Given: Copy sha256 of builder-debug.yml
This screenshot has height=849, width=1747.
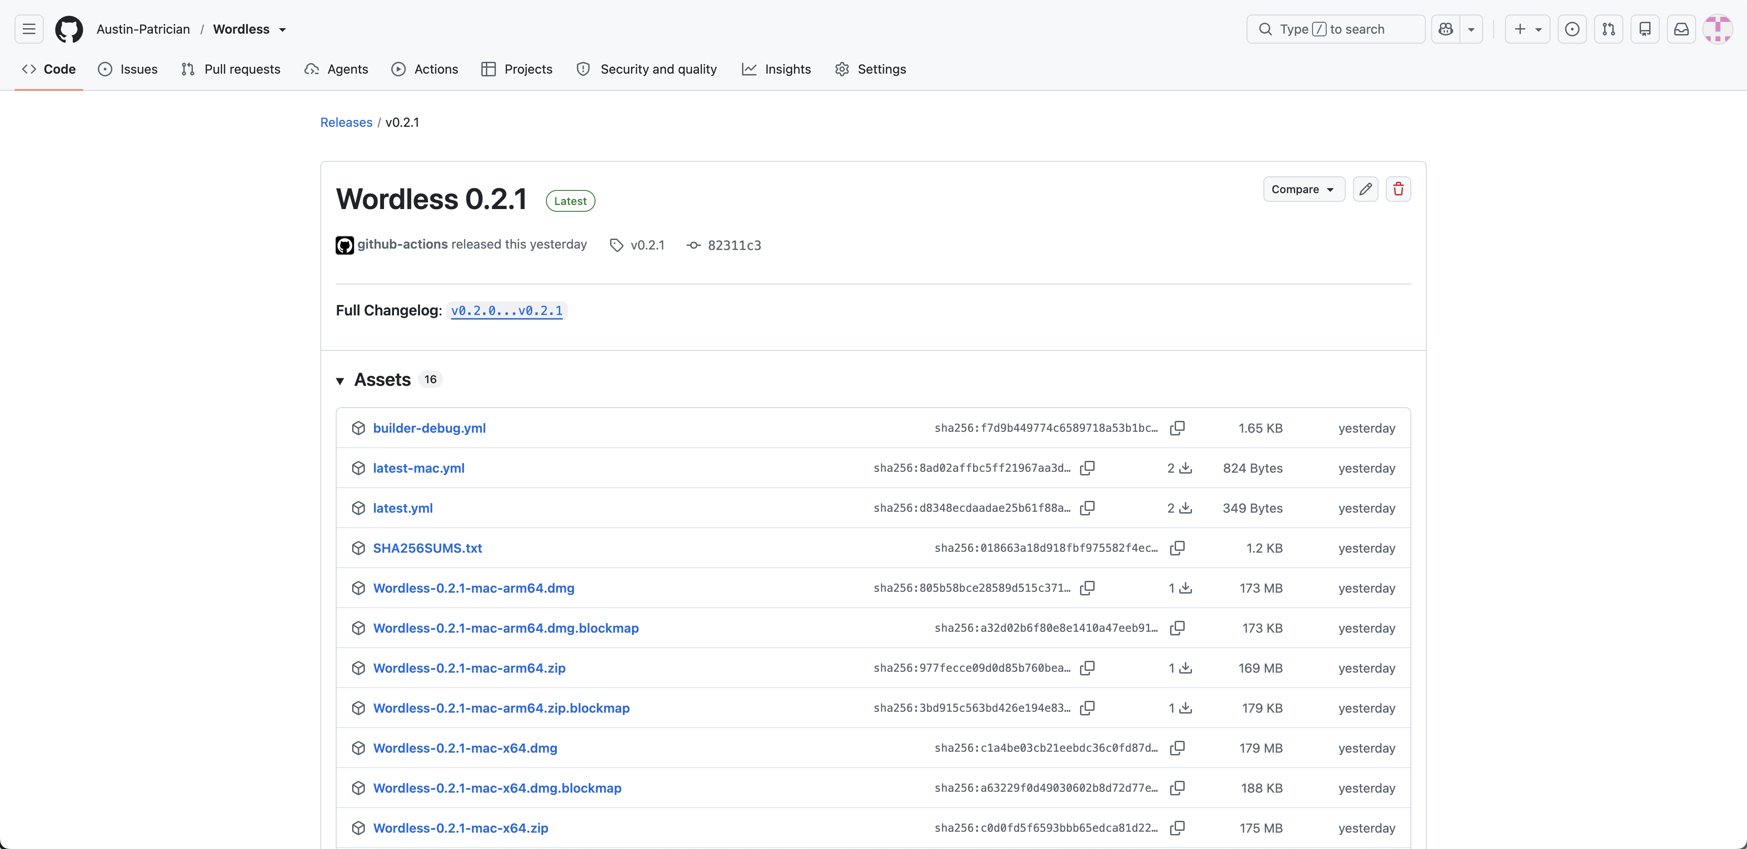Looking at the screenshot, I should (x=1177, y=428).
